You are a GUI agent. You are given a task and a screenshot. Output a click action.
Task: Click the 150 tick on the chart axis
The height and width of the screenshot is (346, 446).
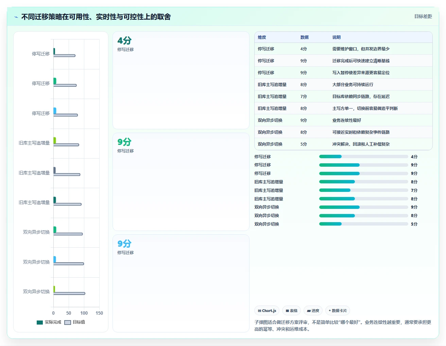[x=99, y=313]
